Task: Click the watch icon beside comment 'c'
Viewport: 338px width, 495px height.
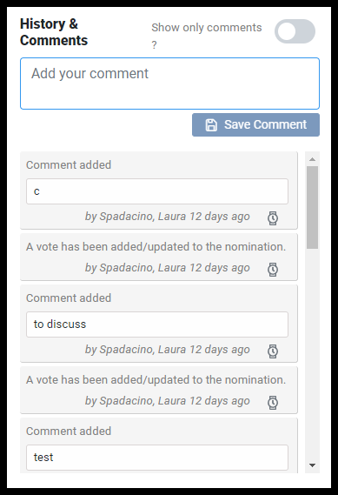Action: 273,218
